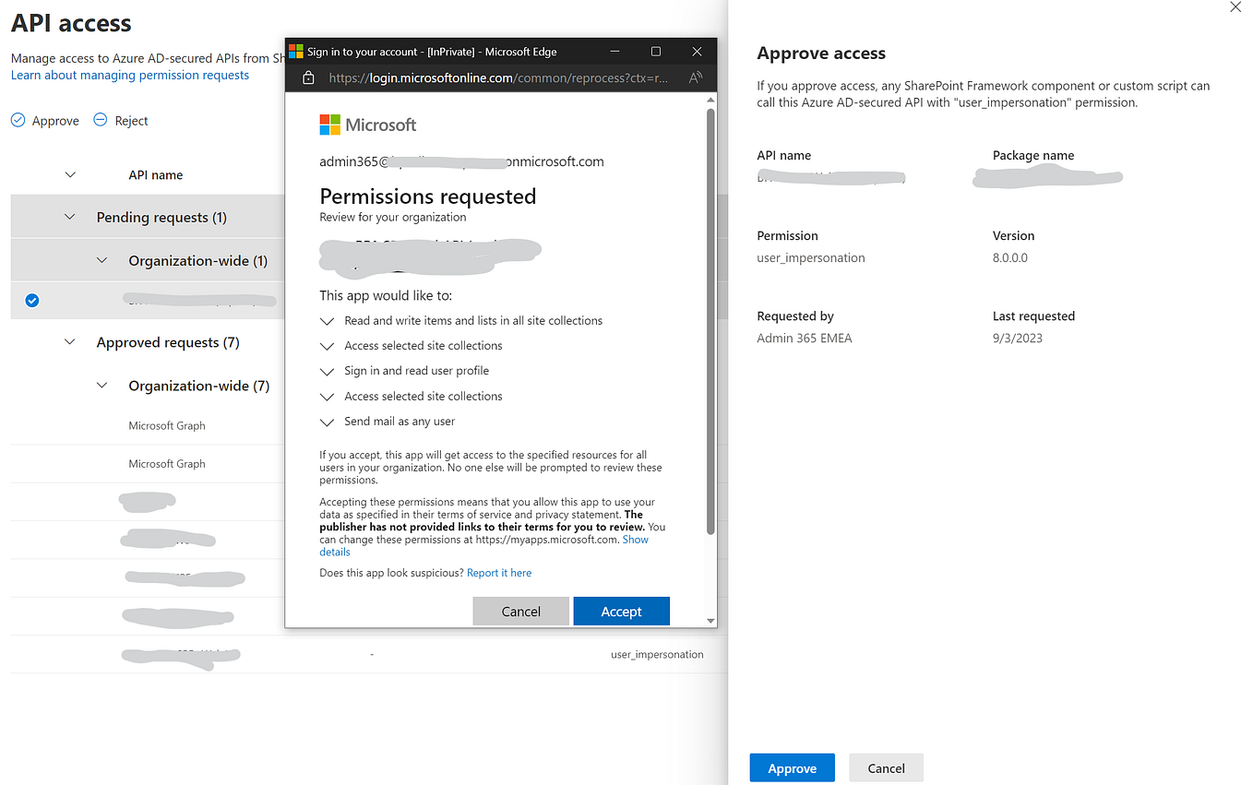The width and height of the screenshot is (1253, 785).
Task: Click the Approve checkmark icon in the toolbar
Action: (17, 120)
